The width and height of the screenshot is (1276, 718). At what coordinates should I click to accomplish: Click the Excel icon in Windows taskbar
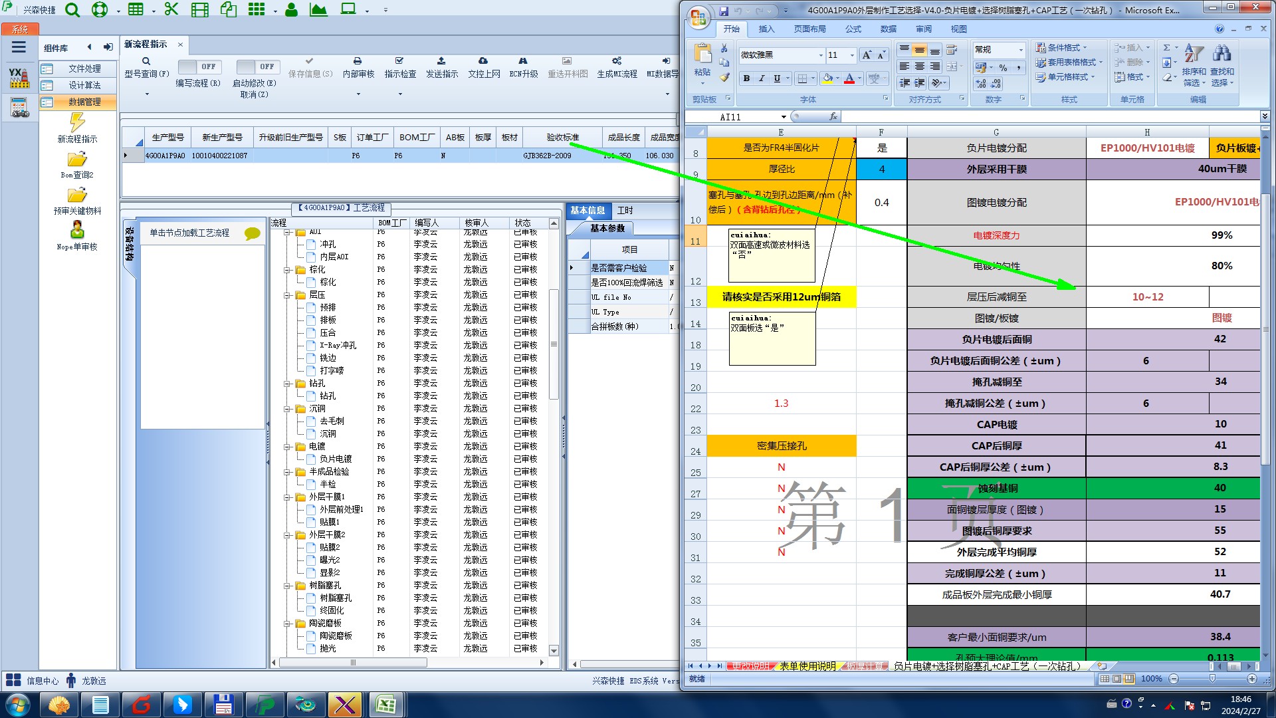(386, 704)
